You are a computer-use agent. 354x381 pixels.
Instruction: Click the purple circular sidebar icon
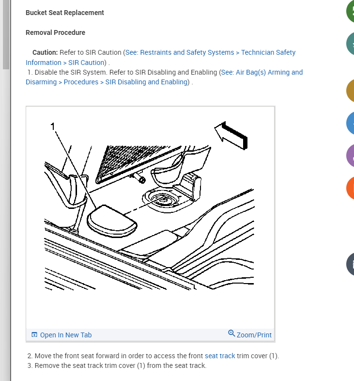(x=350, y=156)
